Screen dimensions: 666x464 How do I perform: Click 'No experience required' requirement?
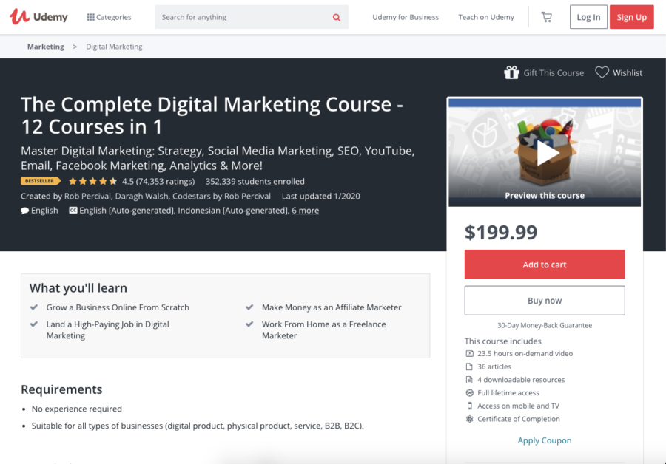(76, 409)
